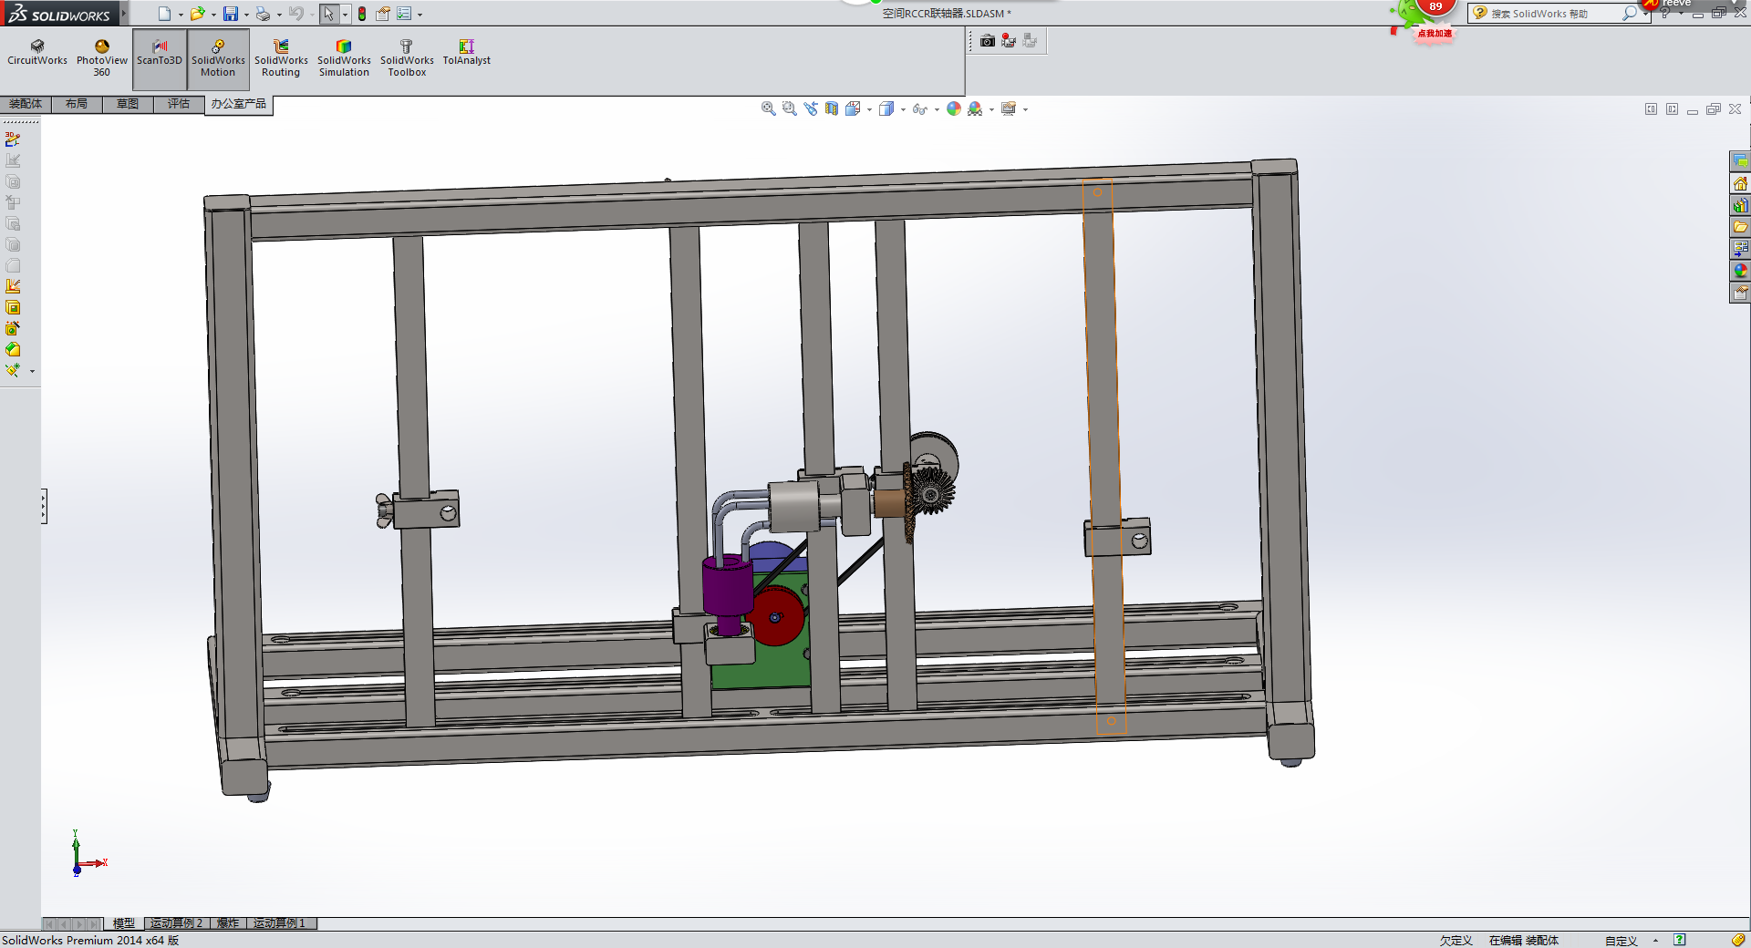The width and height of the screenshot is (1751, 948).
Task: Click the screen capture camera icon
Action: [987, 41]
